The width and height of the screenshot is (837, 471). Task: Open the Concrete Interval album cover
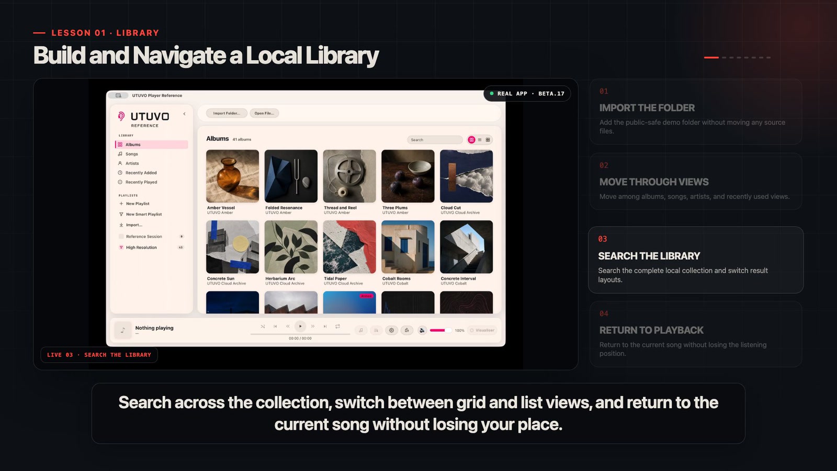coord(467,246)
